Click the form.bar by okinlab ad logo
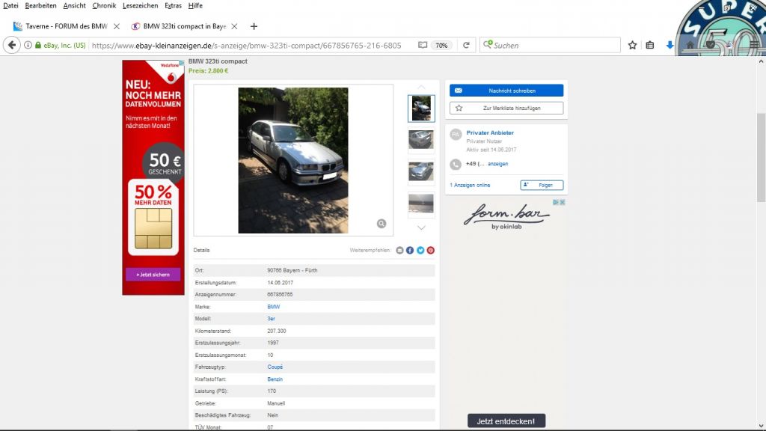Viewport: 766px width, 431px height. pos(506,216)
